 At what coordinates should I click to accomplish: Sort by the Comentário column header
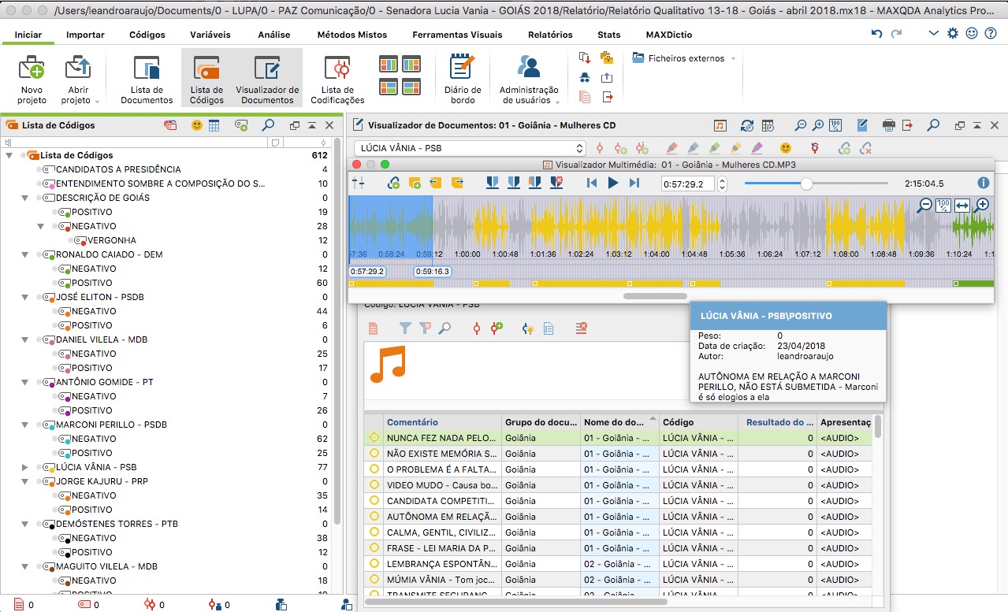[412, 422]
